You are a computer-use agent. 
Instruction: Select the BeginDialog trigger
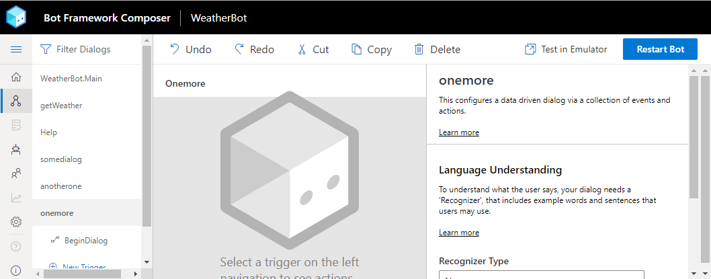pyautogui.click(x=87, y=241)
